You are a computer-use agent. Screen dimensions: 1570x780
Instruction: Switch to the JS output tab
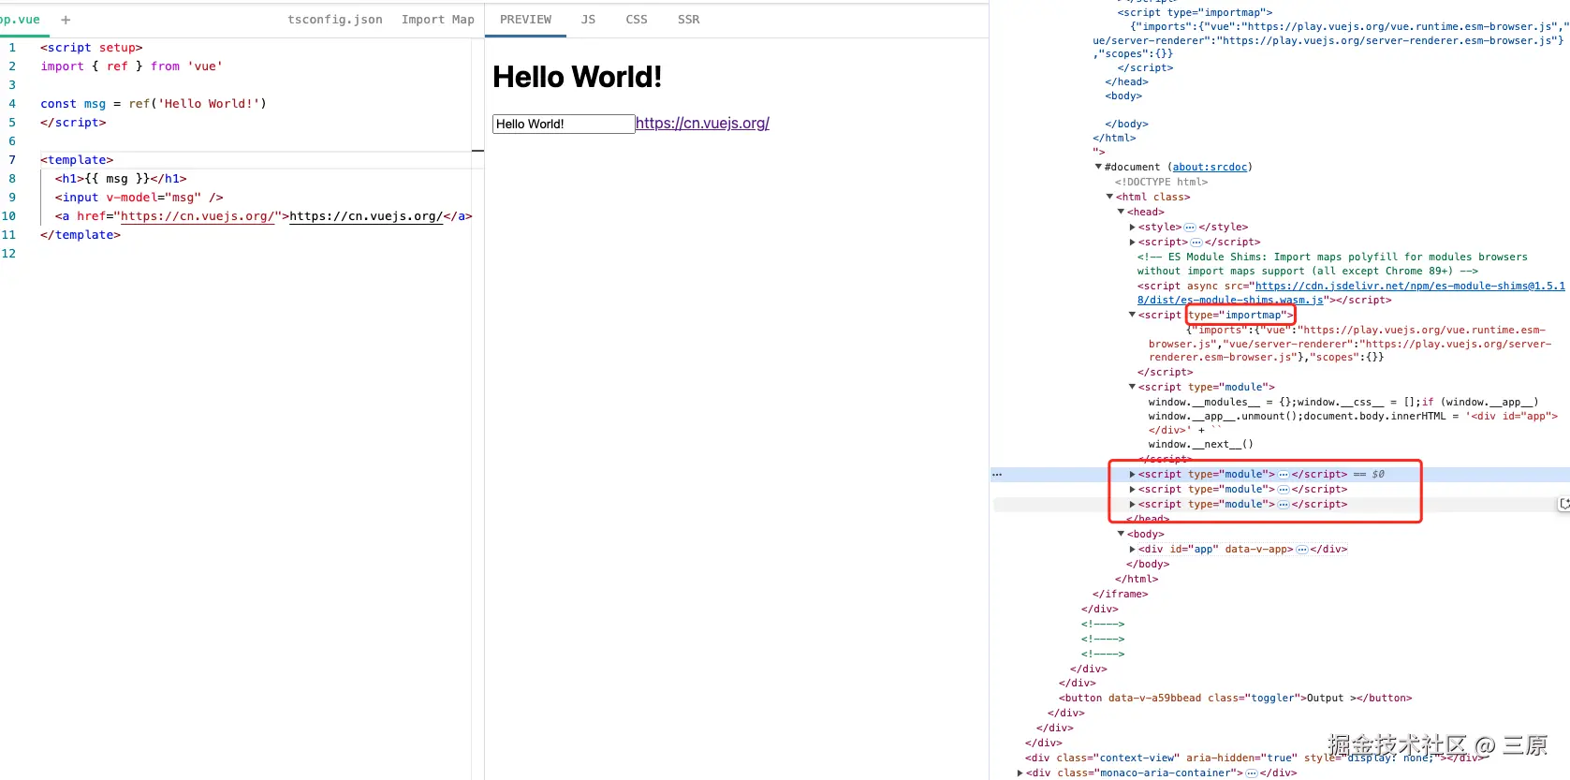coord(588,20)
